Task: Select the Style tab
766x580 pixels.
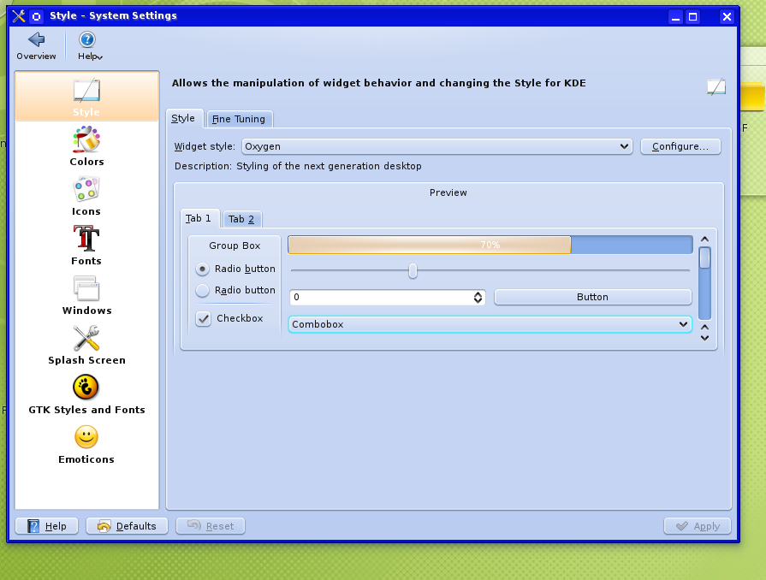Action: point(184,118)
